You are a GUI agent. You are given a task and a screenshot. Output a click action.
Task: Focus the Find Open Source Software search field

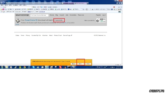(39, 15)
